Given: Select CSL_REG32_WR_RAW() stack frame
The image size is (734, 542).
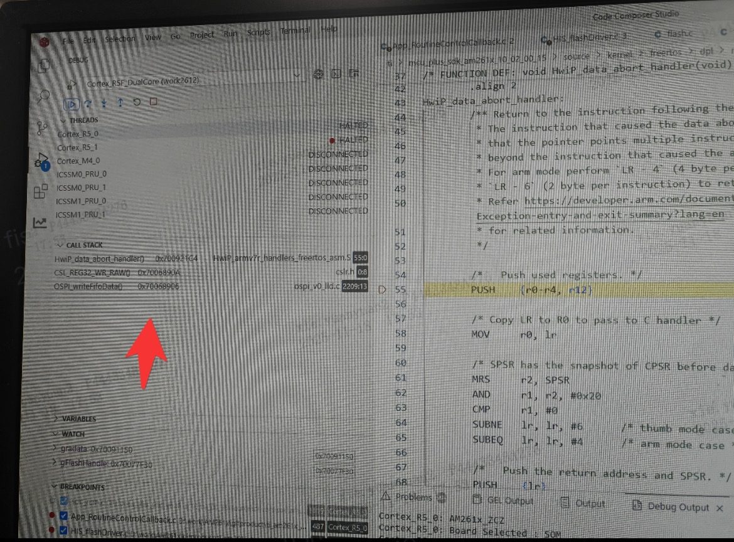Looking at the screenshot, I should (x=211, y=272).
